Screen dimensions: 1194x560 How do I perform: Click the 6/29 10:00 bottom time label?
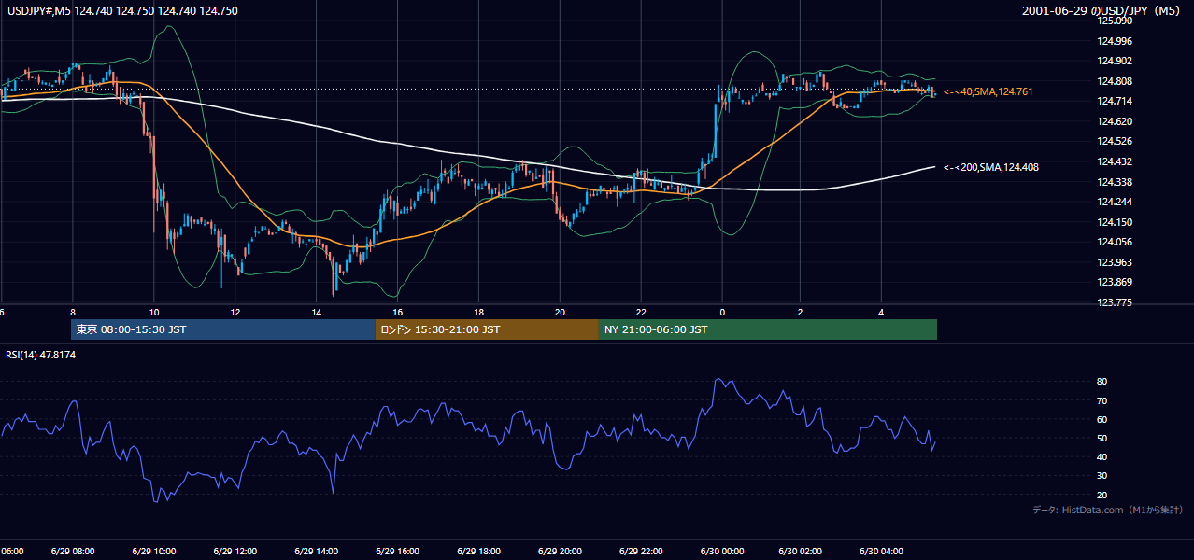tap(154, 551)
